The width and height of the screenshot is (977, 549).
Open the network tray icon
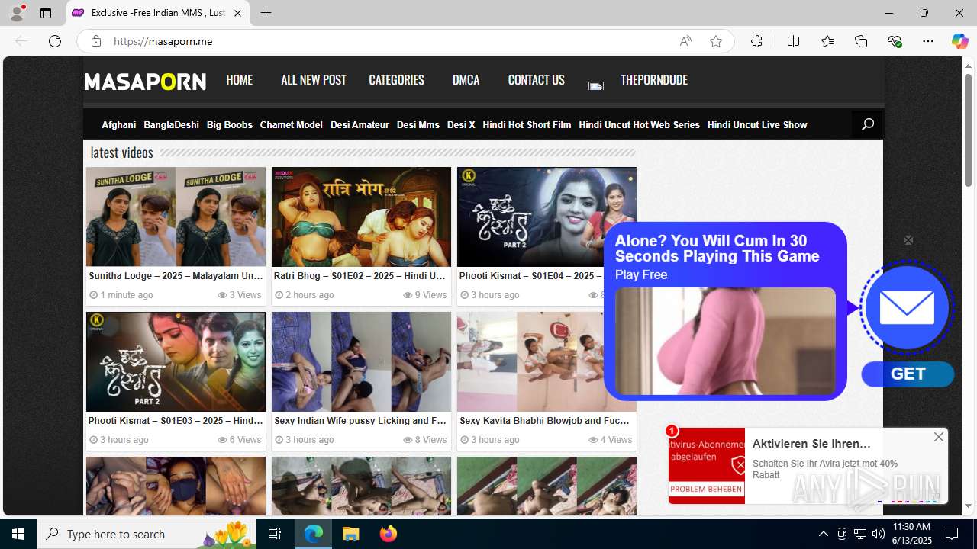[x=860, y=534]
